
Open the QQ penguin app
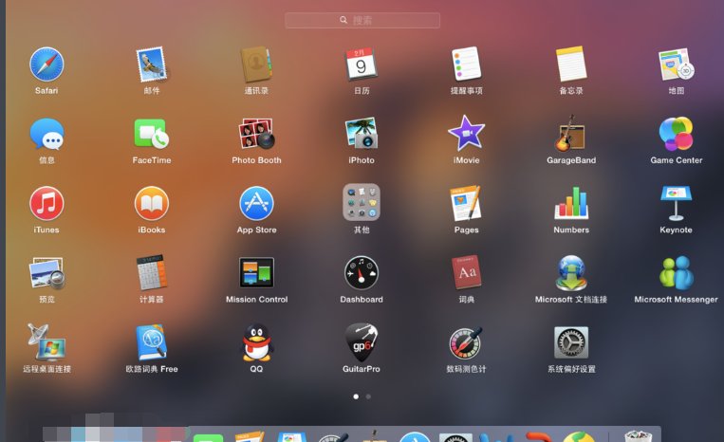256,342
